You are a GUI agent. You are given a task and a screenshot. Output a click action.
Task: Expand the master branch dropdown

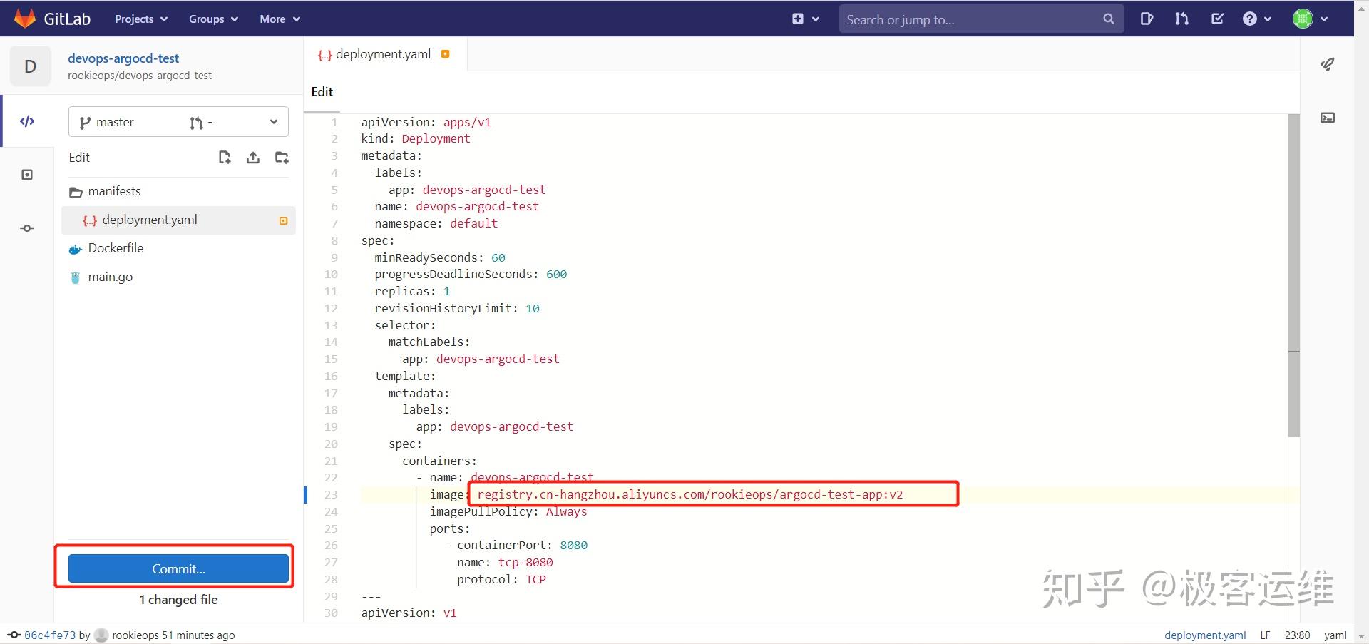178,122
